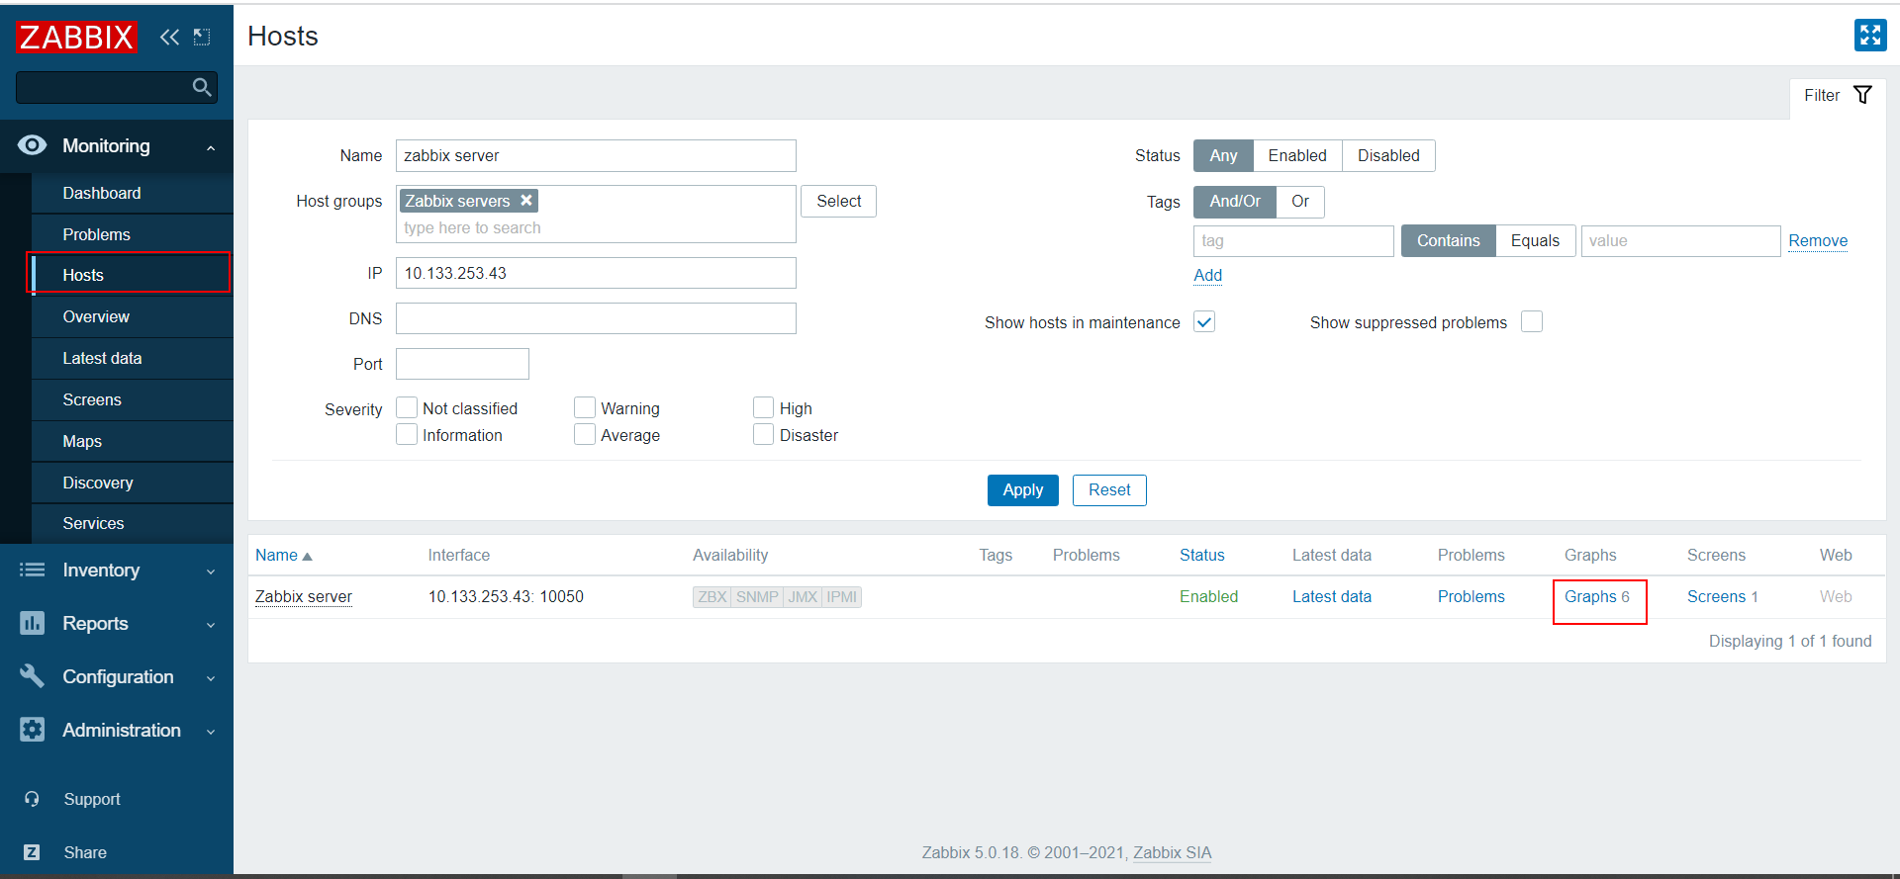Click the Share Z icon
Image resolution: width=1900 pixels, height=879 pixels.
[x=32, y=852]
